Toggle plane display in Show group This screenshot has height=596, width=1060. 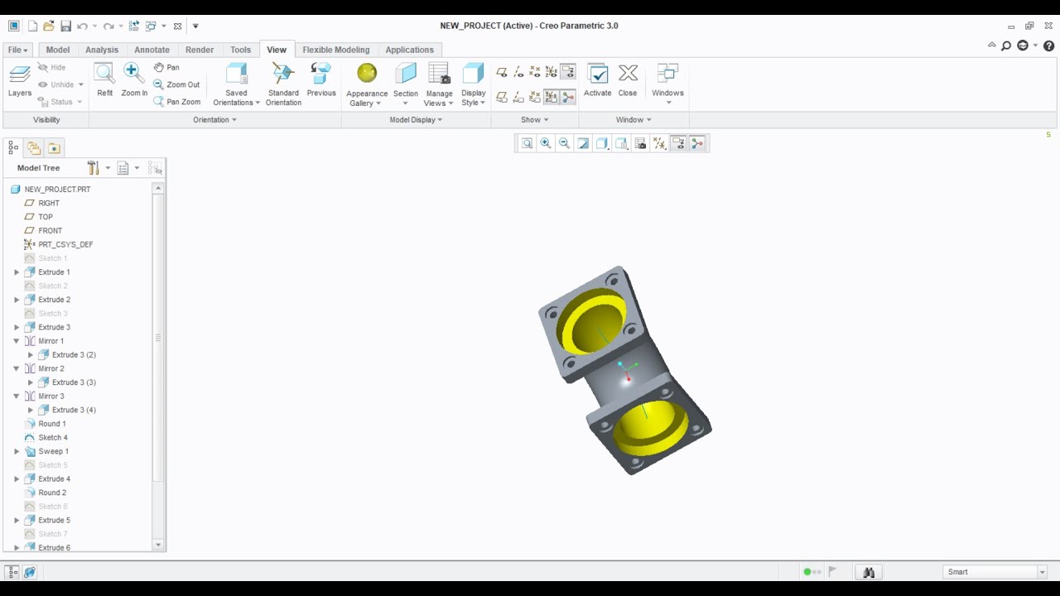[502, 73]
